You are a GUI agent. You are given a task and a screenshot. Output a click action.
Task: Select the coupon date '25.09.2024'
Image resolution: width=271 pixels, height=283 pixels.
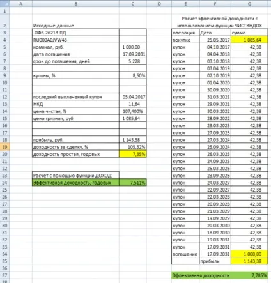pos(215,147)
